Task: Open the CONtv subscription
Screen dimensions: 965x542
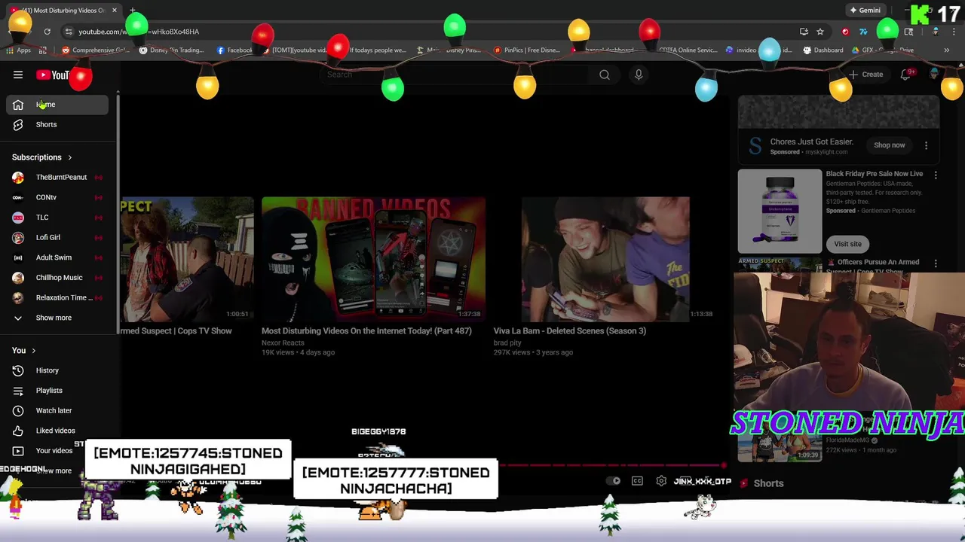Action: [x=57, y=197]
